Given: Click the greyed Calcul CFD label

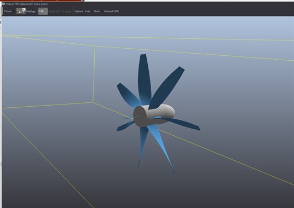Looking at the screenshot, I should [x=60, y=11].
